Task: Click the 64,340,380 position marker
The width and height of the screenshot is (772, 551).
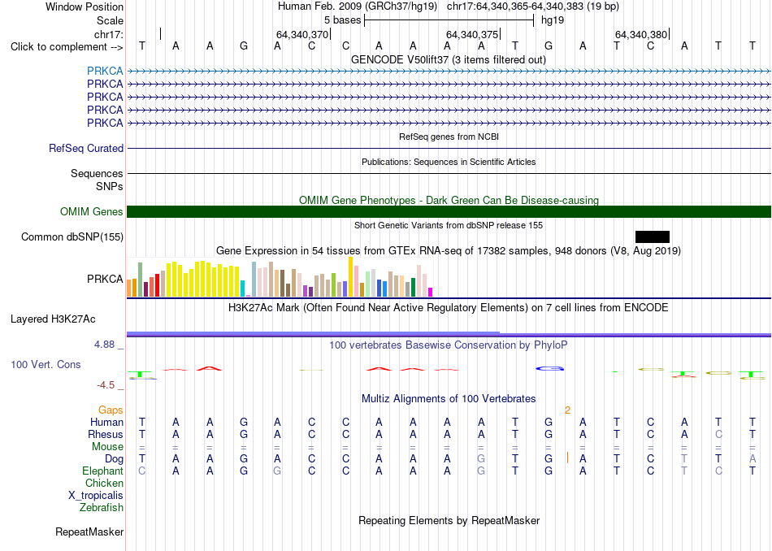Action: point(642,34)
